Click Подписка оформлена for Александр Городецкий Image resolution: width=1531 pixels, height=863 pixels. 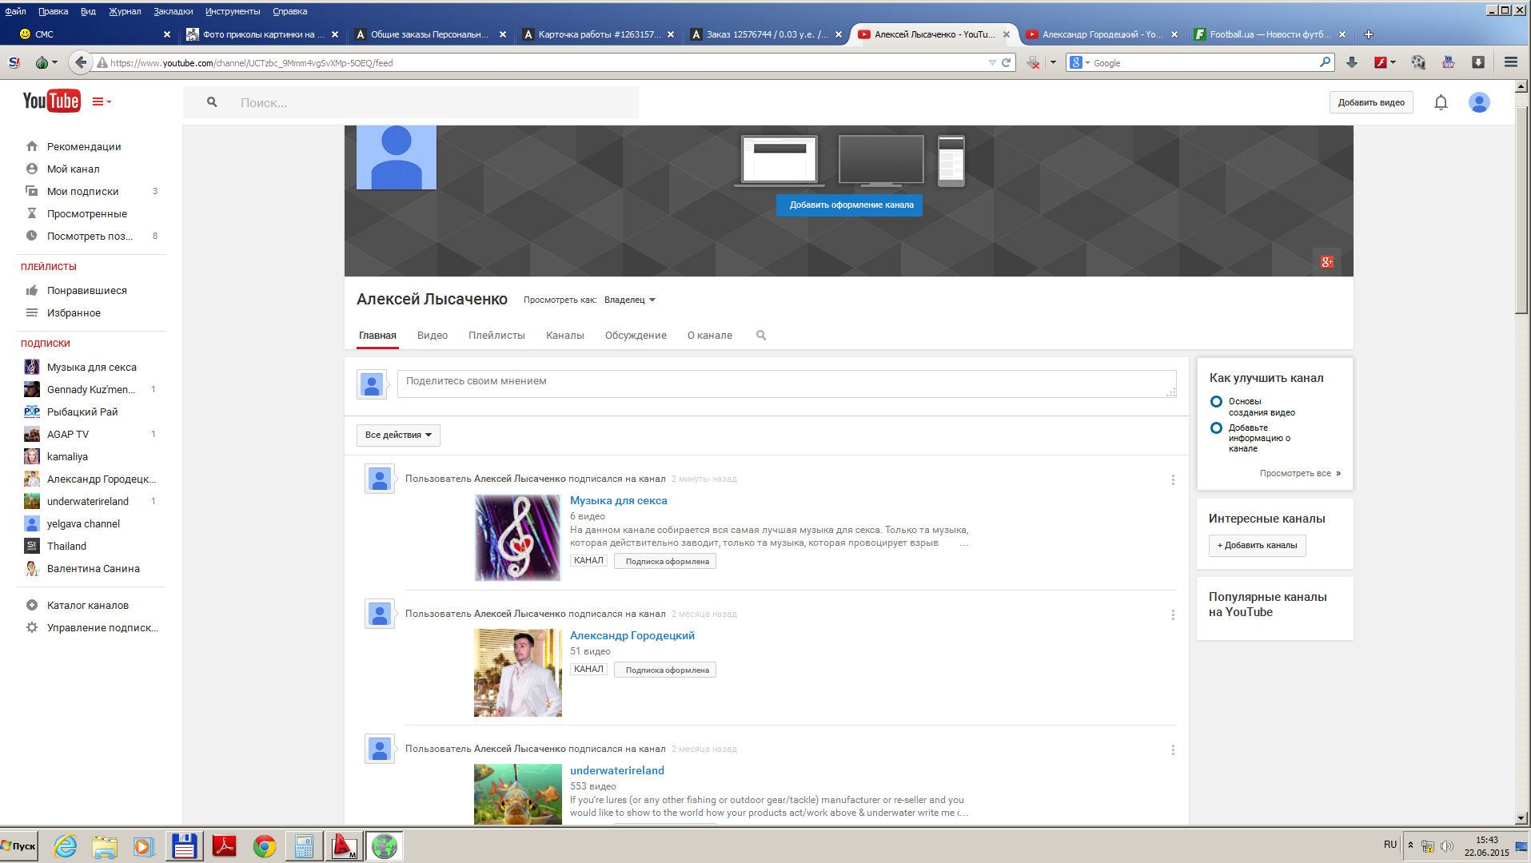[x=665, y=670]
